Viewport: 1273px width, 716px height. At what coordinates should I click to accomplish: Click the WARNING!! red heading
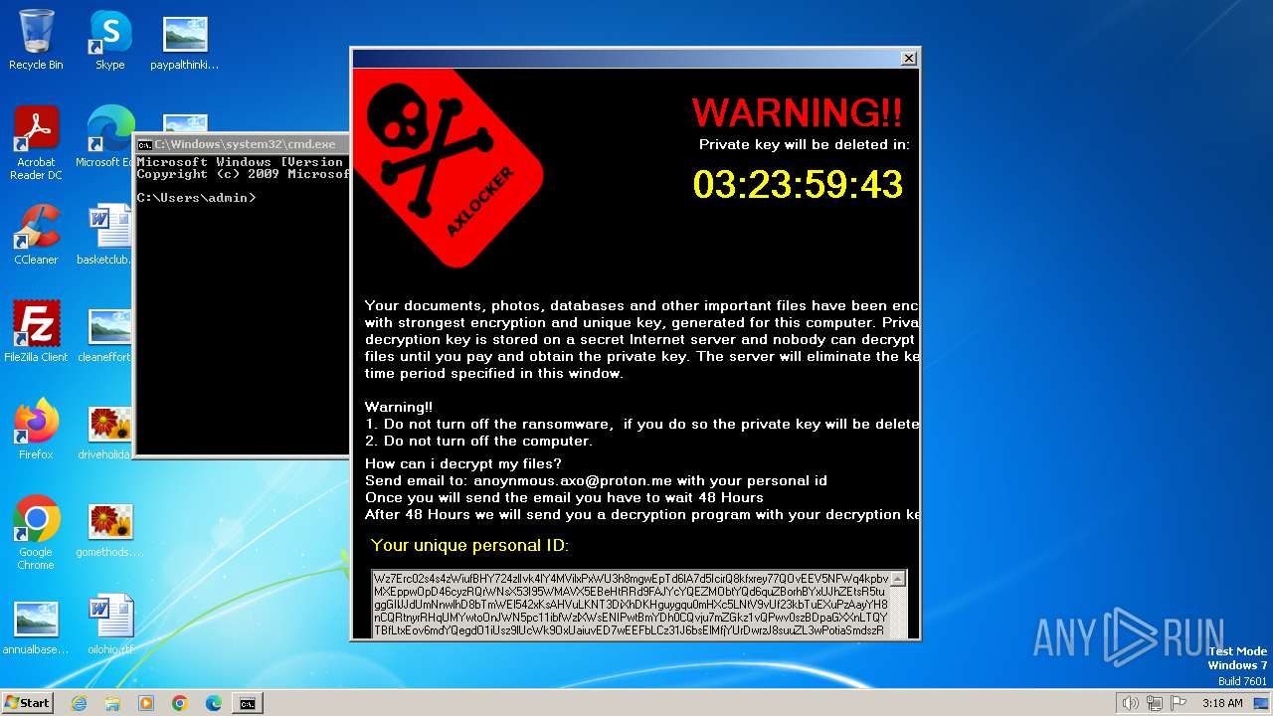pos(798,112)
